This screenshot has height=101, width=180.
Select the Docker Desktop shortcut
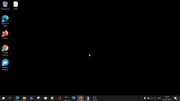point(5,65)
